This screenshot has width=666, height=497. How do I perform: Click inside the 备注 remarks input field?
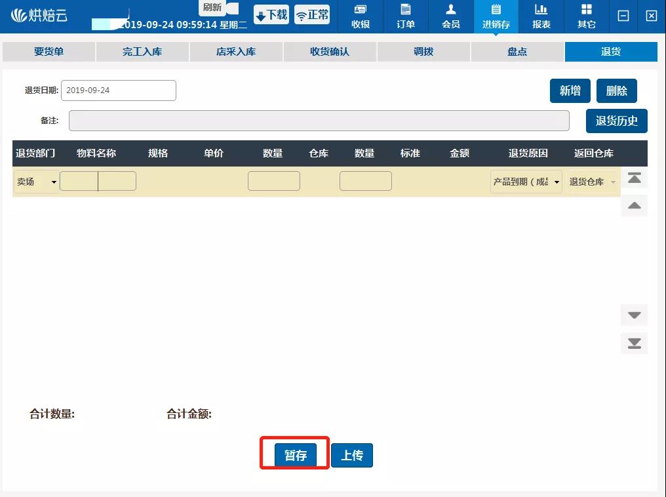(x=319, y=120)
